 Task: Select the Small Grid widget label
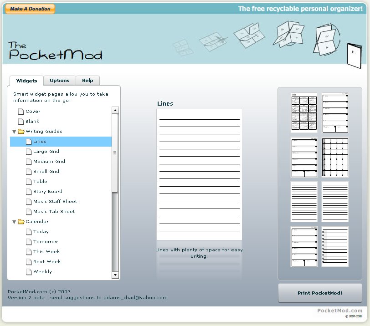(x=46, y=171)
